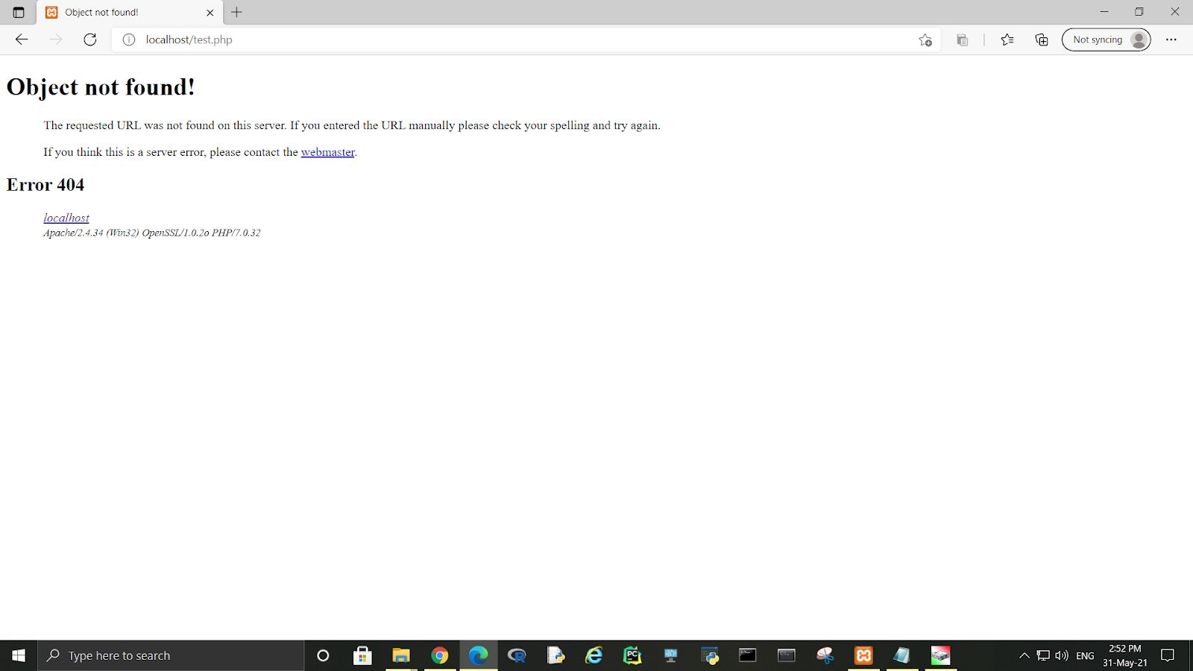Open the Not syncing profile menu
1193x671 pixels.
1106,40
